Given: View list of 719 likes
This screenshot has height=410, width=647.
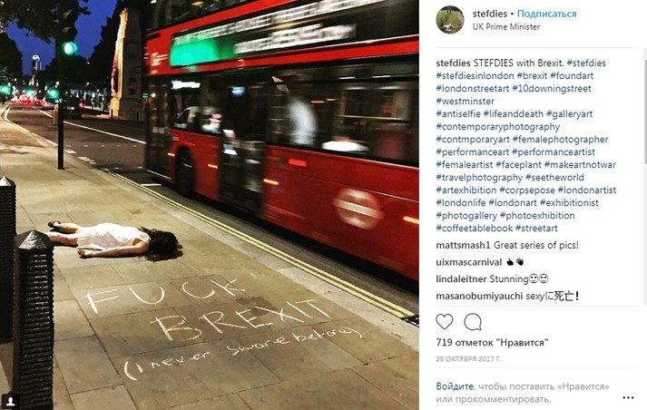Looking at the screenshot, I should point(492,342).
